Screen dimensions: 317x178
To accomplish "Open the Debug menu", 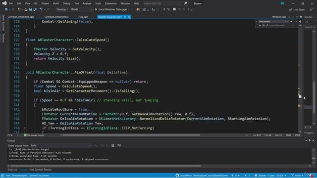I will coord(66,3).
